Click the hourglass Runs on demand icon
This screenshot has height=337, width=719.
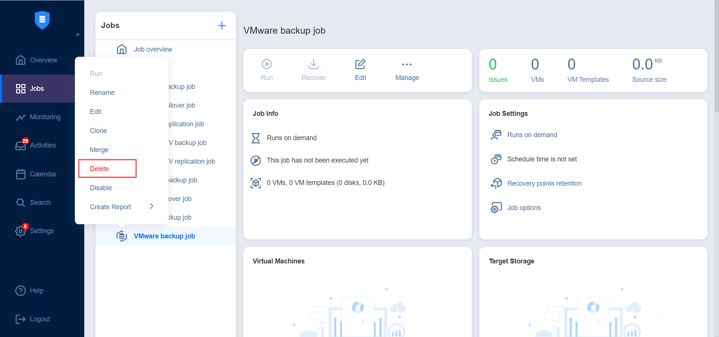(x=255, y=138)
